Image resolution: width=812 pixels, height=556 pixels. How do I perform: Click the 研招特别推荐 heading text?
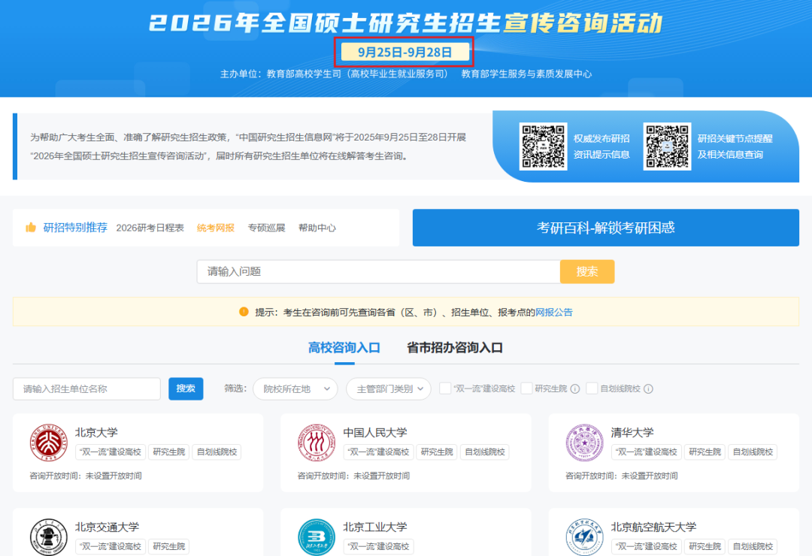point(75,227)
